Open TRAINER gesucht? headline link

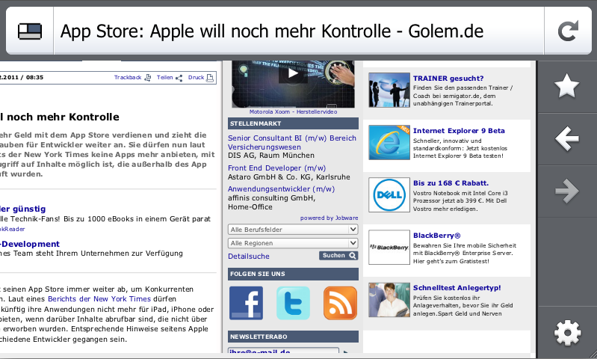(x=448, y=78)
